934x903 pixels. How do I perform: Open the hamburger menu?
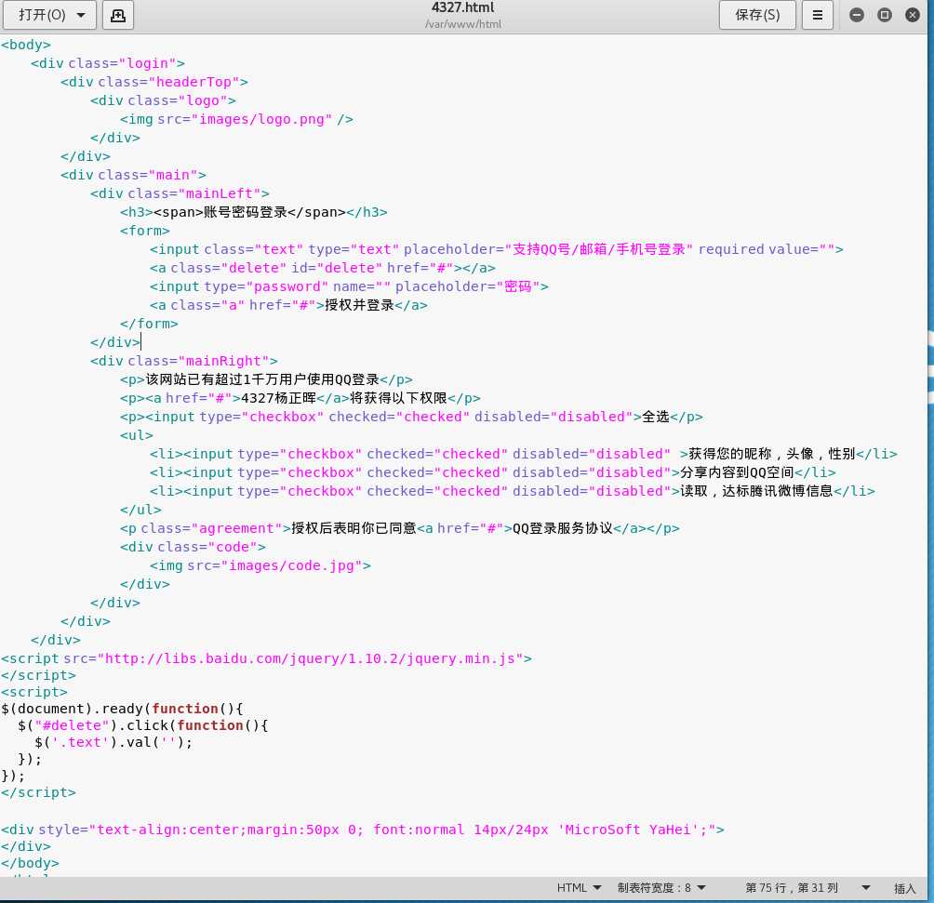point(817,15)
